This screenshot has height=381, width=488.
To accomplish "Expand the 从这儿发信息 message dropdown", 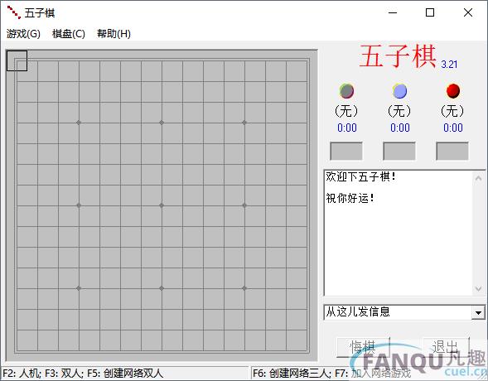I will (478, 312).
